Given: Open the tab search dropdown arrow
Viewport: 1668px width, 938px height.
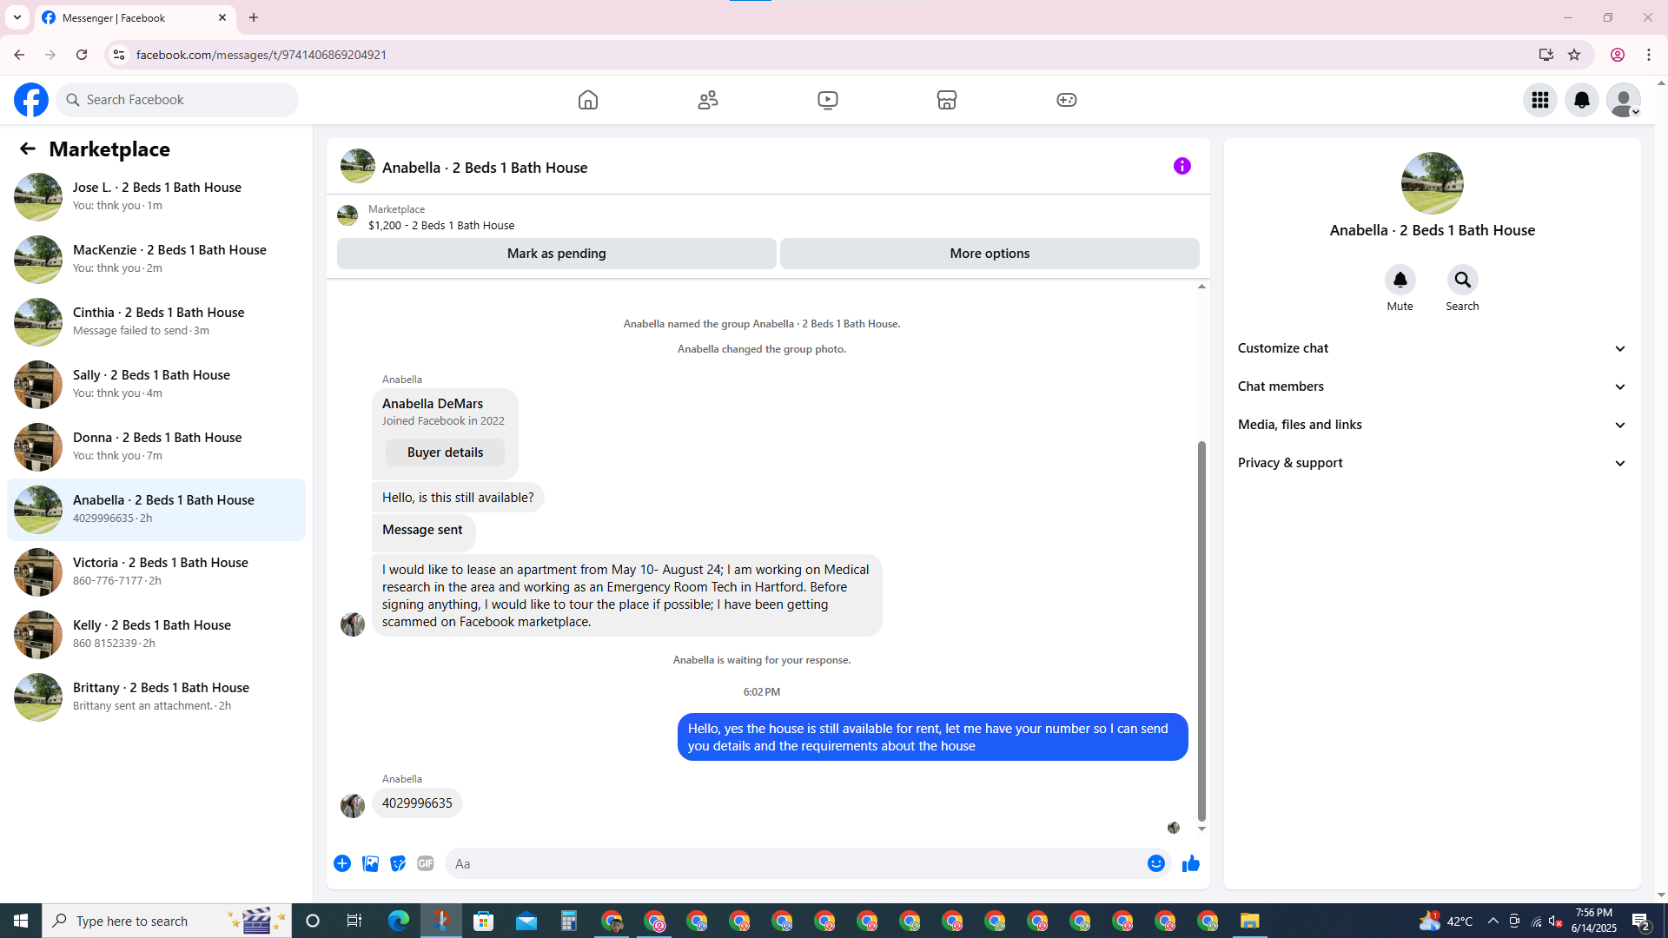Looking at the screenshot, I should coord(17,17).
